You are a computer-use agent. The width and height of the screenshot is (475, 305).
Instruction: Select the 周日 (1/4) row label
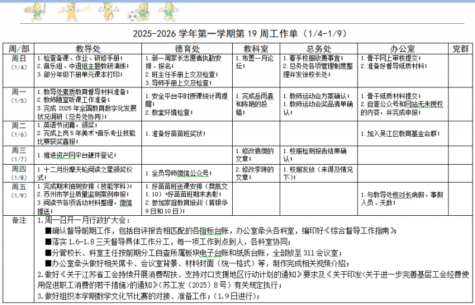19,63
